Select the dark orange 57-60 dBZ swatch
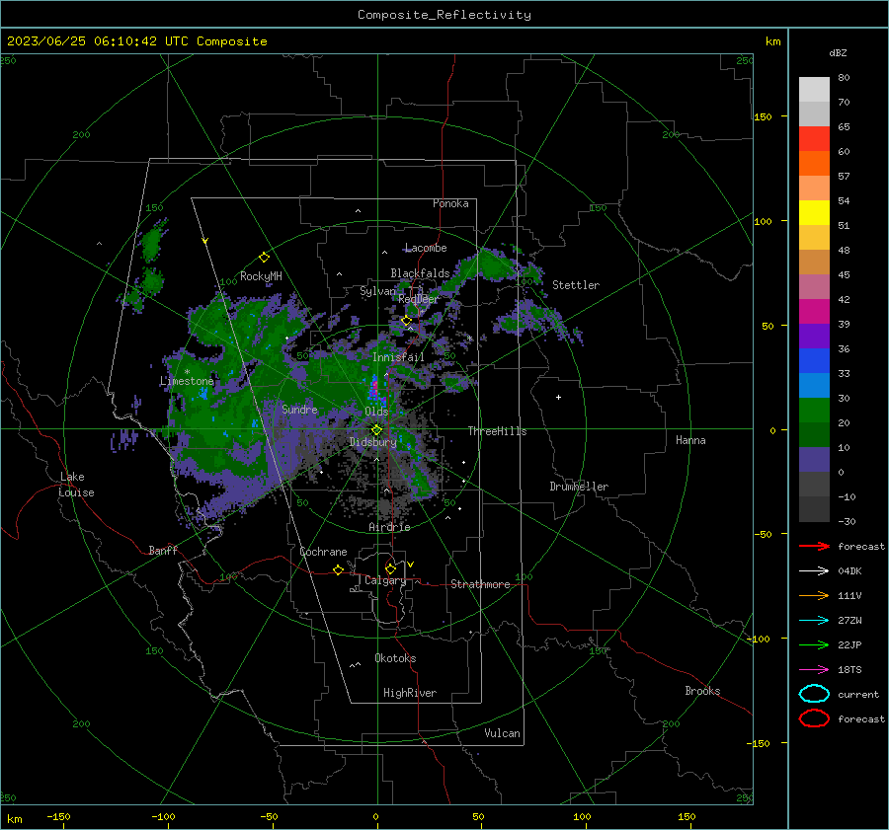Viewport: 889px width, 830px height. click(x=814, y=164)
